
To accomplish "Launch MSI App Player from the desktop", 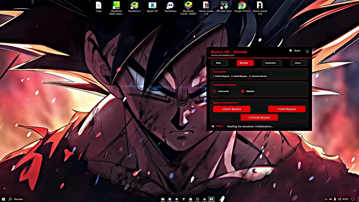I will [x=224, y=7].
